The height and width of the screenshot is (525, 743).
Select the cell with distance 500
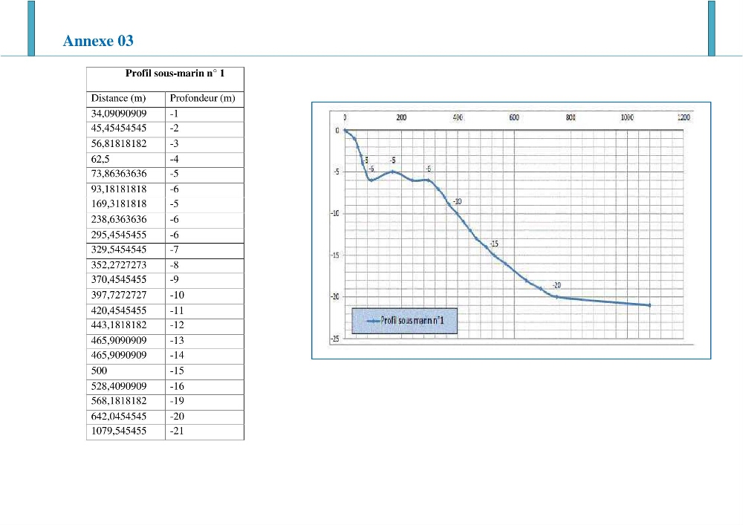[126, 371]
